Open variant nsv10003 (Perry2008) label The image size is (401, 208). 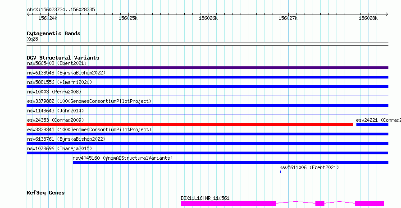click(54, 92)
